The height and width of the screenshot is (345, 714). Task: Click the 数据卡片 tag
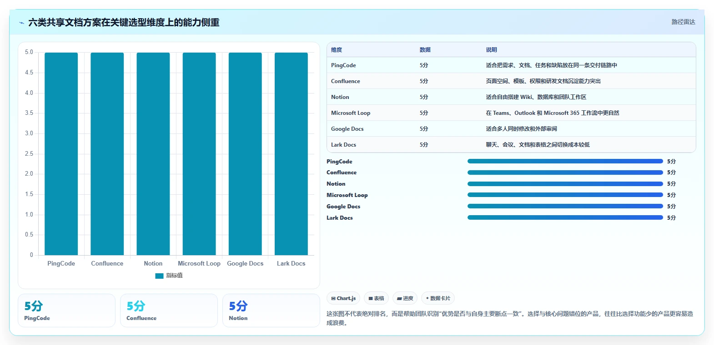[x=438, y=298]
